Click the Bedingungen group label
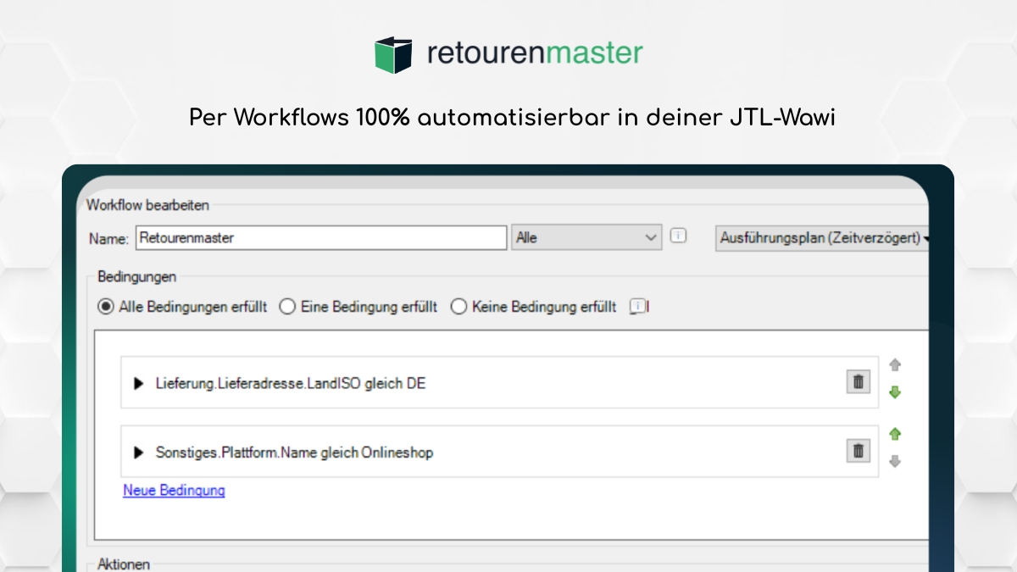The width and height of the screenshot is (1017, 572). point(137,277)
